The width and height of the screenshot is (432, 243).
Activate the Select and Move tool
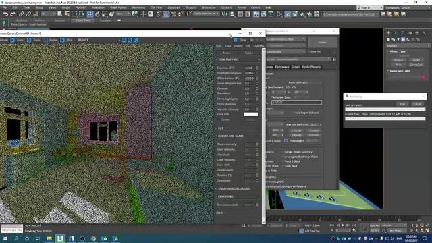[x=90, y=14]
